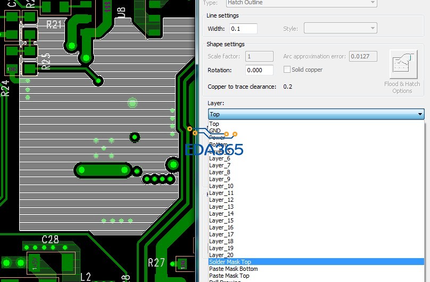The width and height of the screenshot is (430, 282).
Task: Click the line Width input field
Action: [x=243, y=29]
